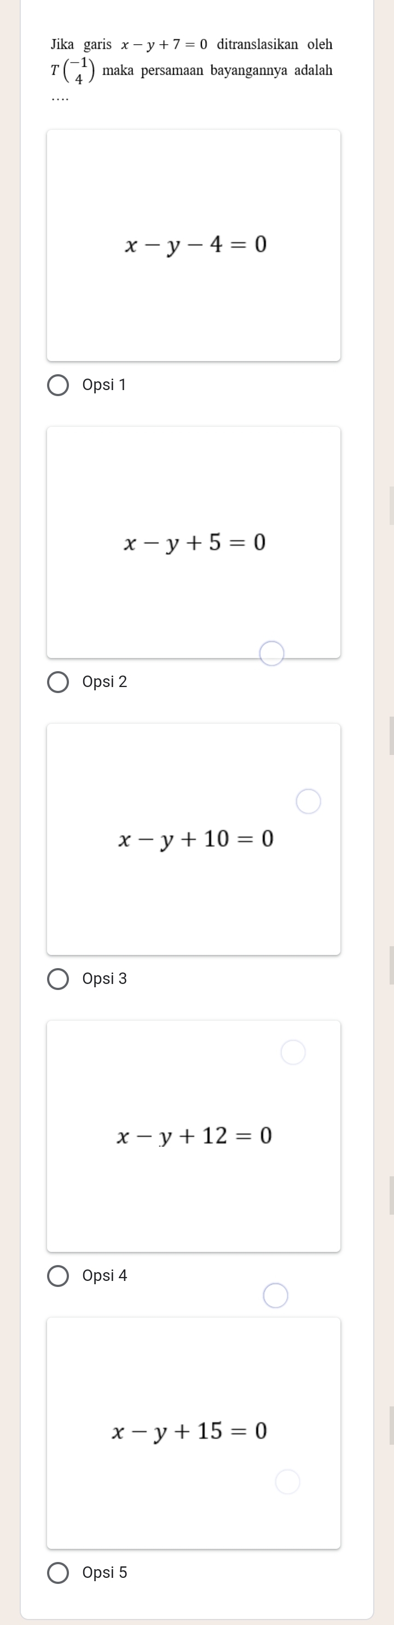Click the words 'maka persamaan bayangannya adalah'
The image size is (394, 1625).
pos(217,70)
